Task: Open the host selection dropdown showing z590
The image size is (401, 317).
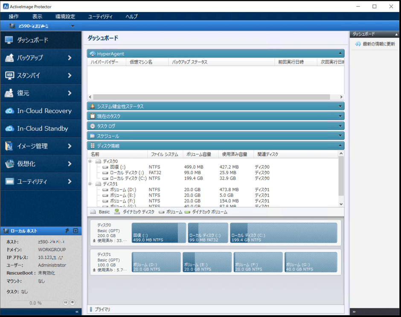Action: tap(73, 26)
